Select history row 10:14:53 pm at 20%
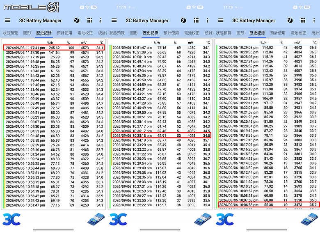Image resolution: width=320 pixels, height=232 pixels. [x=268, y=158]
